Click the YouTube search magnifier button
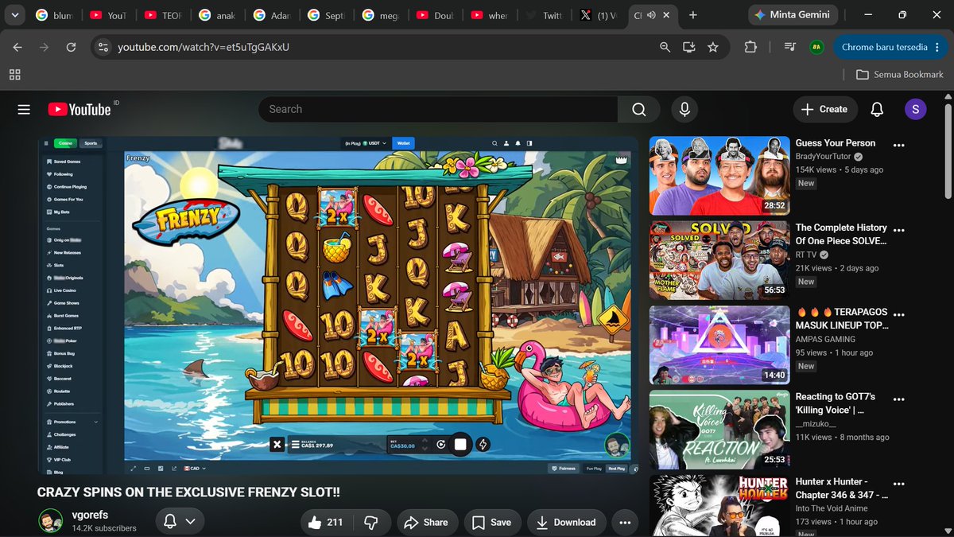Screen dimensions: 954x537 [x=638, y=109]
